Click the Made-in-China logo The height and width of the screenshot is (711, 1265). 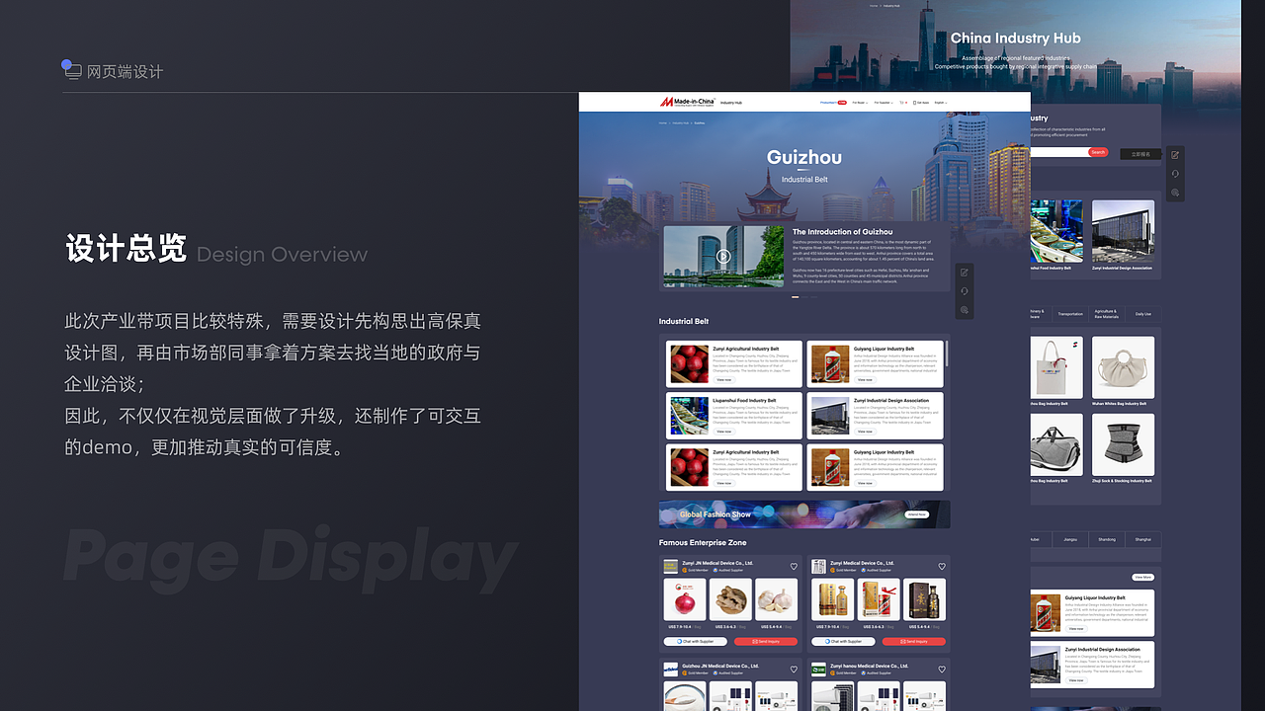(688, 102)
